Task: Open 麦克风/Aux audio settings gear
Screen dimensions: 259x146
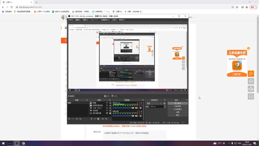Action: click(141, 108)
